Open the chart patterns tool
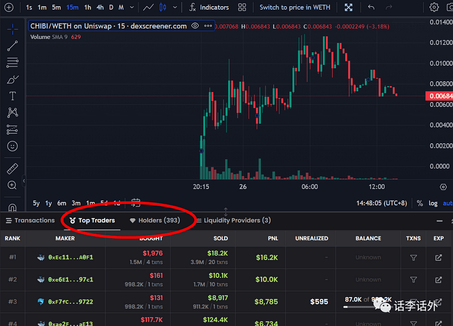Image resolution: width=453 pixels, height=326 pixels. (12, 113)
